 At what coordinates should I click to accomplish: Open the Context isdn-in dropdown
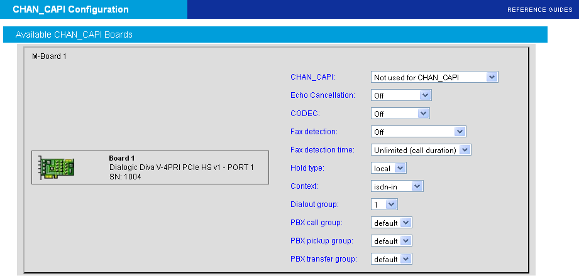coord(397,186)
